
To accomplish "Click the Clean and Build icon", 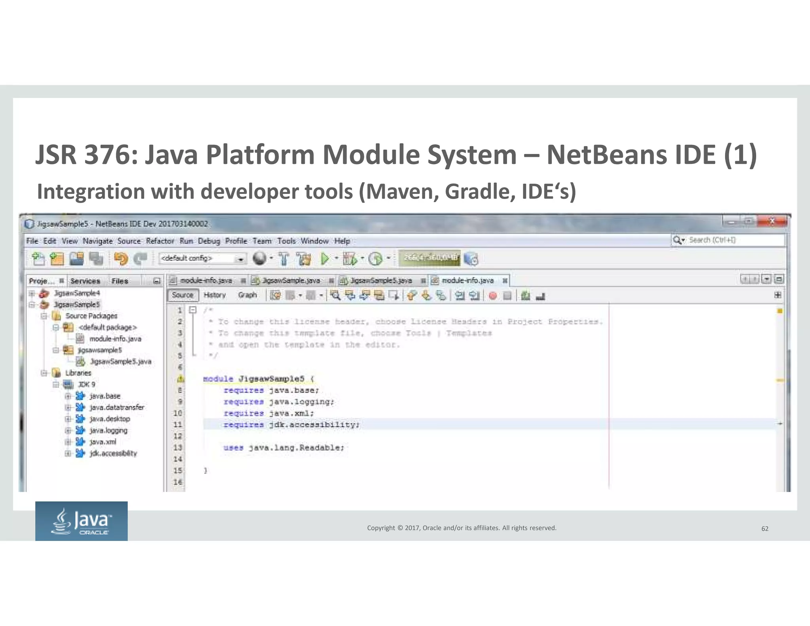I will (304, 259).
